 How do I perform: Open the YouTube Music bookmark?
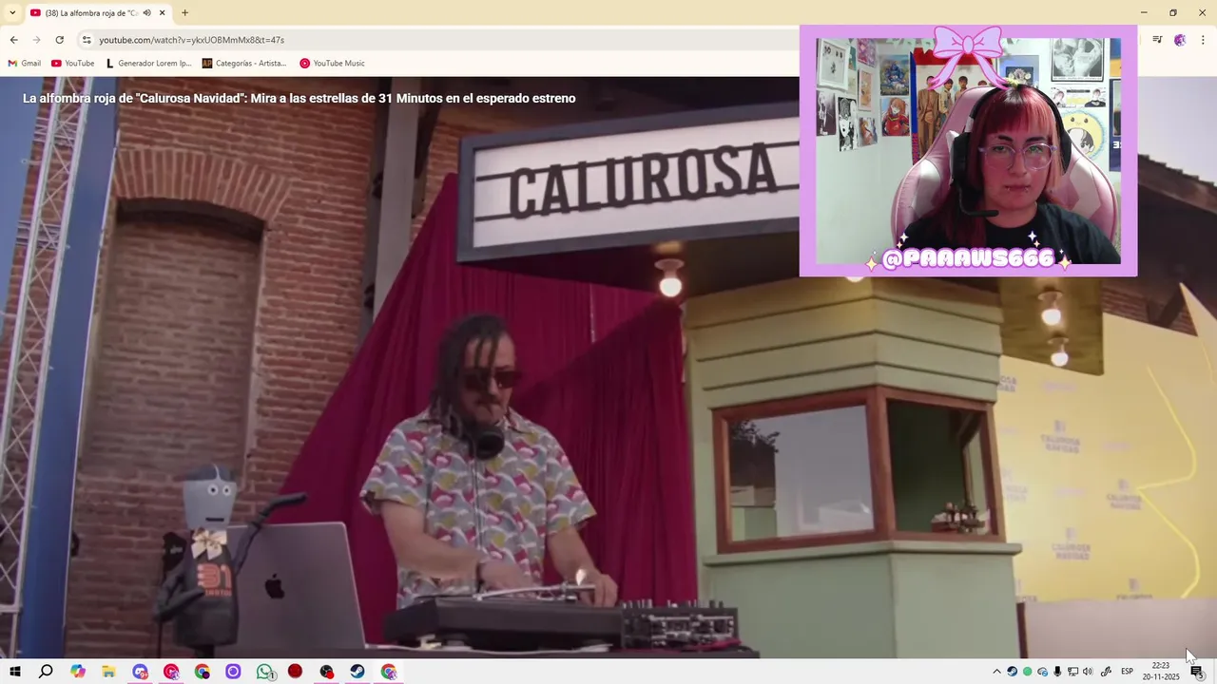pyautogui.click(x=332, y=64)
